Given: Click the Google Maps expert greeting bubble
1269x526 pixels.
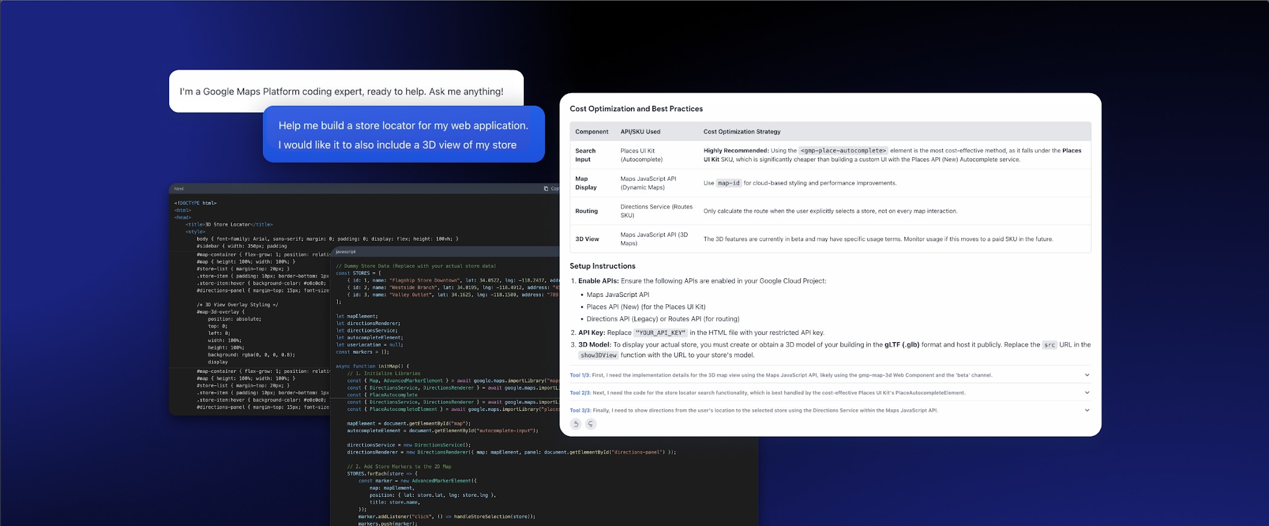Looking at the screenshot, I should [341, 91].
